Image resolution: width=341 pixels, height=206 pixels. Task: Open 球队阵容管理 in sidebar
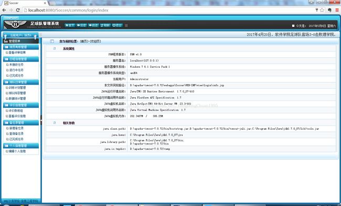[17, 93]
